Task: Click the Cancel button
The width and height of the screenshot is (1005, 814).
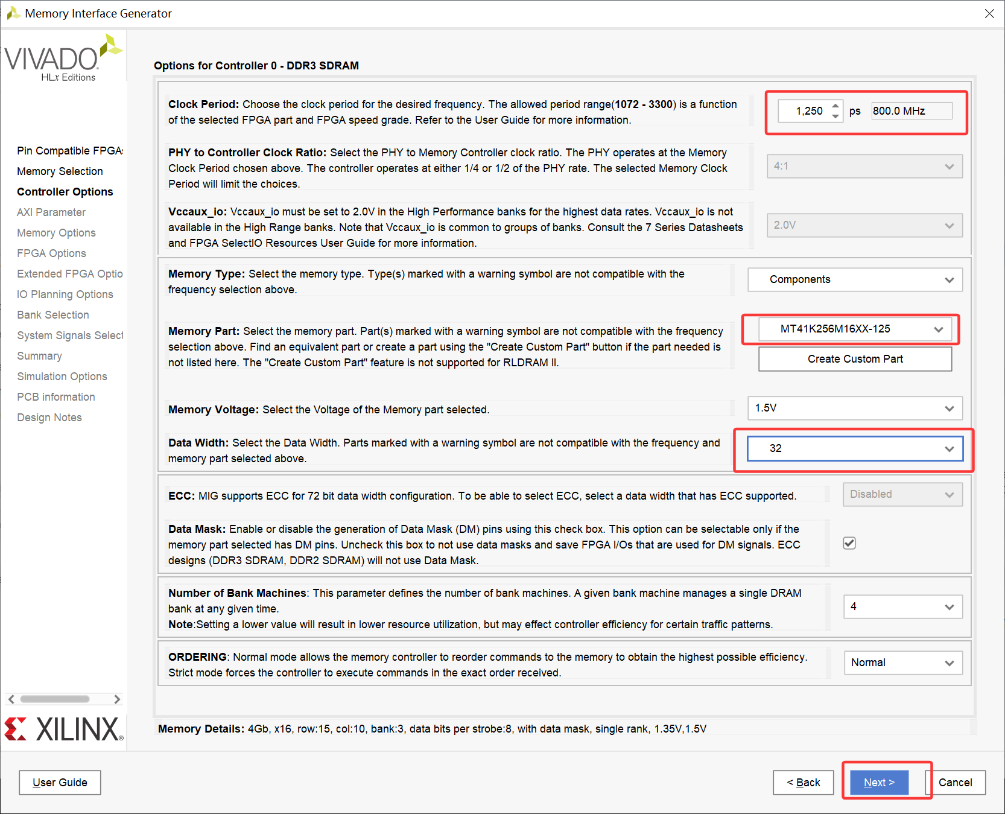Action: pyautogui.click(x=956, y=783)
